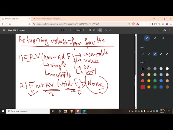This screenshot has width=173, height=130.
Task: Undo the last annotation stroke
Action: pyautogui.click(x=106, y=30)
